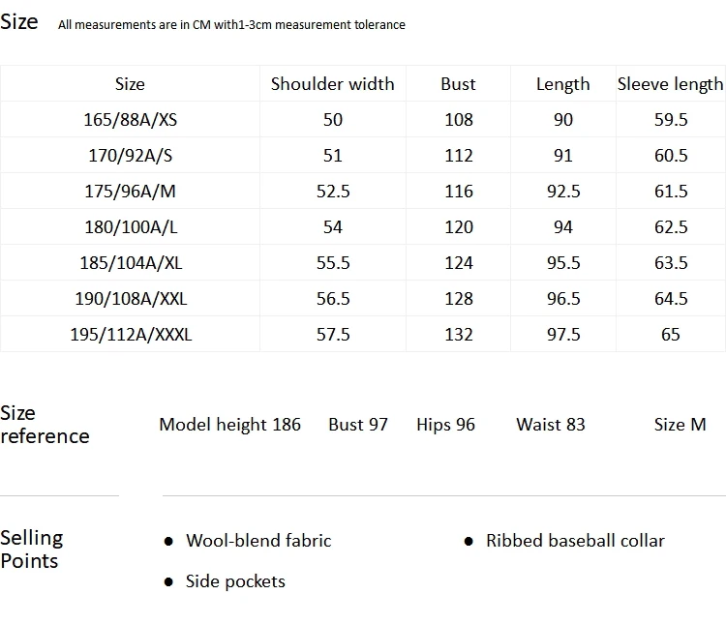
Task: Click the measurement tolerance note text
Action: [x=231, y=24]
